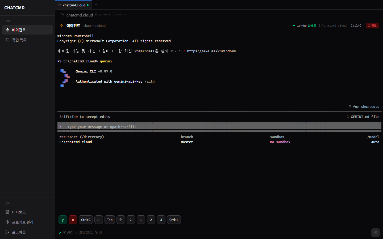Click the Tab quick key button

pyautogui.click(x=110, y=220)
